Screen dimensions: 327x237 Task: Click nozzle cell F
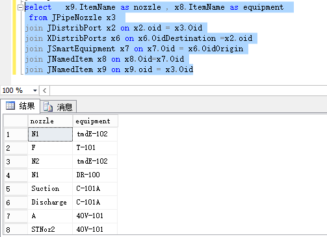point(50,148)
